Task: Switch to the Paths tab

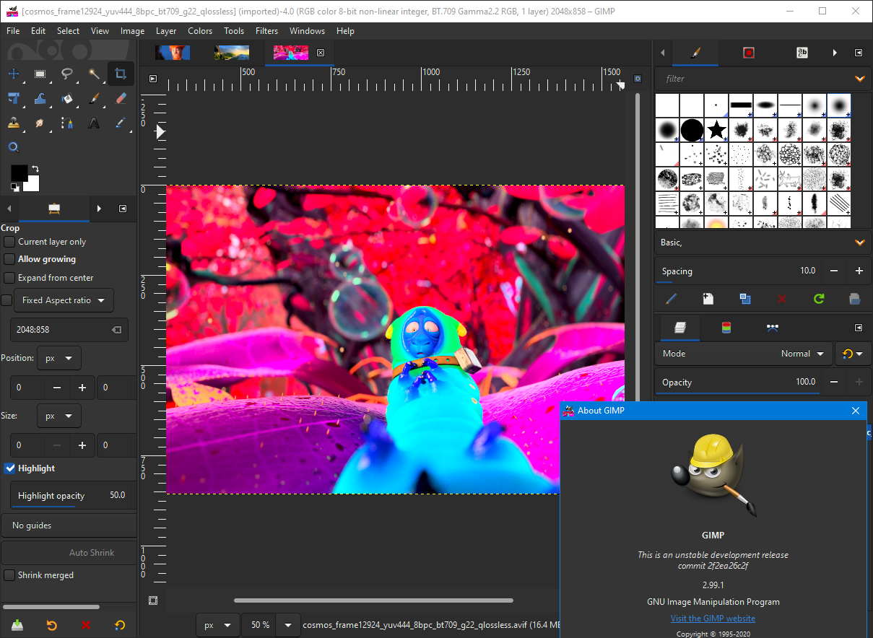Action: point(772,328)
